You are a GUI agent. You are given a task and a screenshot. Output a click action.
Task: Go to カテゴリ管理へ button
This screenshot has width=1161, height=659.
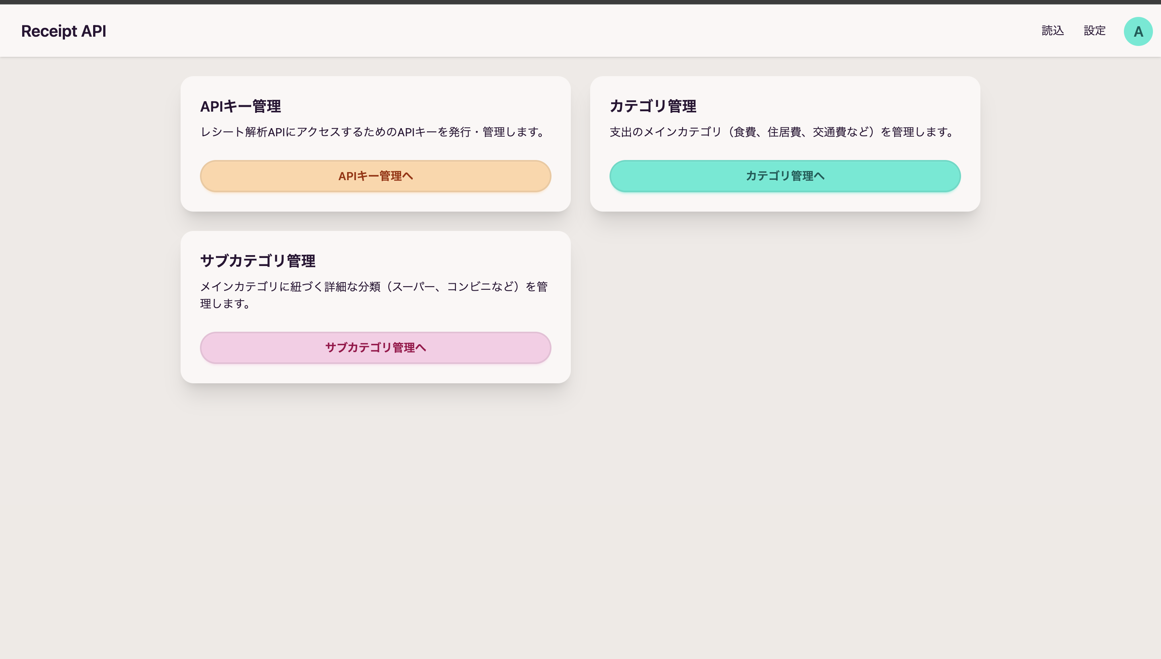tap(785, 176)
